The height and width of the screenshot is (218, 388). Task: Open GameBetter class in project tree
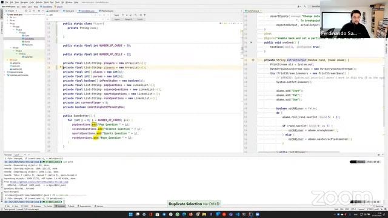28,39
